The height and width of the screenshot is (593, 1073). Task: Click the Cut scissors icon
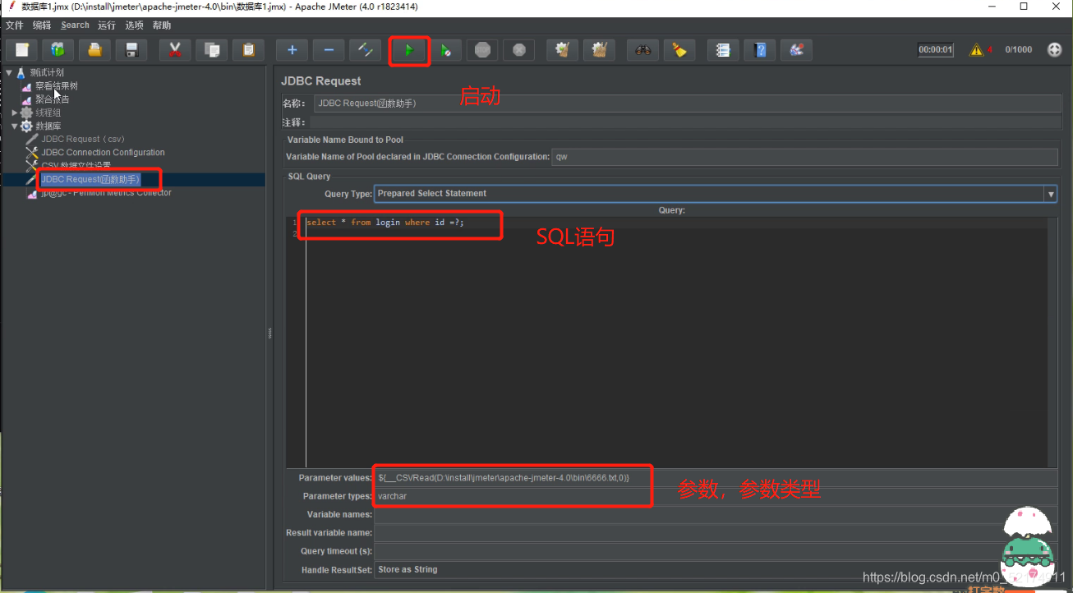[175, 50]
